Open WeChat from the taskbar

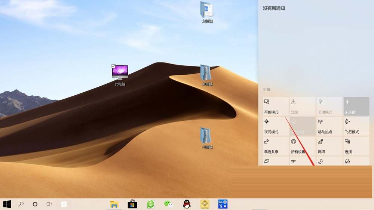point(168,204)
